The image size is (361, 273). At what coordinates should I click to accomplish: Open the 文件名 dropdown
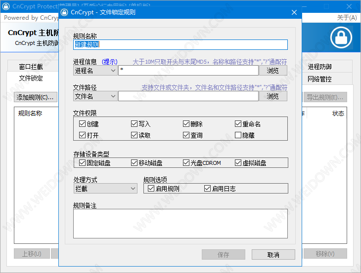95,96
